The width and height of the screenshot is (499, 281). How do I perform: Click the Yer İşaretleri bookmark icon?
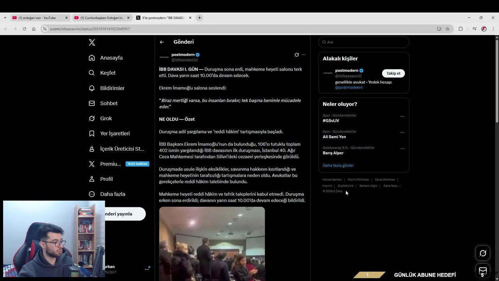click(92, 133)
